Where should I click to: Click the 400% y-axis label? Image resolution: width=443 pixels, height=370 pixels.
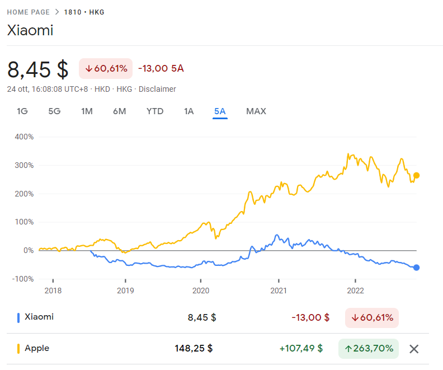(24, 137)
